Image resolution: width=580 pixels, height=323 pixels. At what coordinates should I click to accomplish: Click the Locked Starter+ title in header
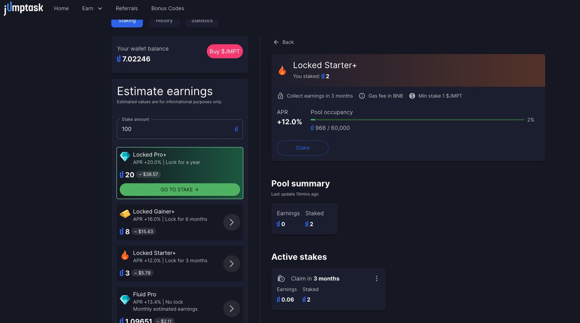(325, 65)
